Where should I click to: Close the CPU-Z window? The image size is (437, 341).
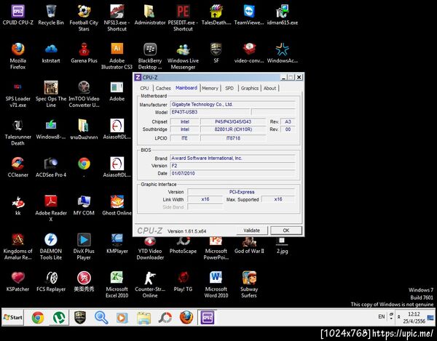299,77
